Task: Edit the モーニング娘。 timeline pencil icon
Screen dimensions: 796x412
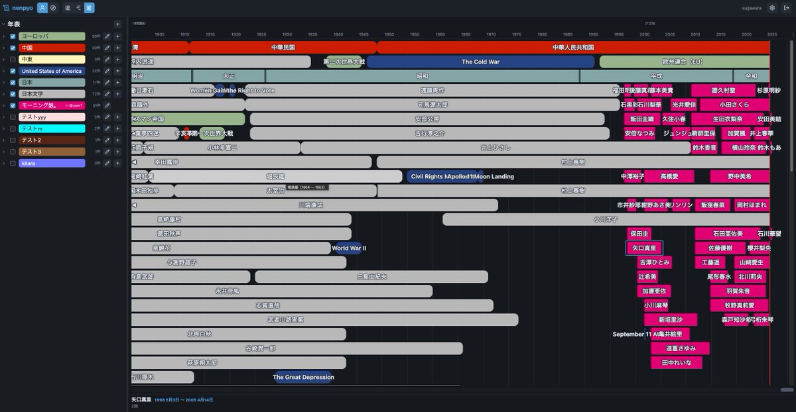Action: click(x=107, y=105)
